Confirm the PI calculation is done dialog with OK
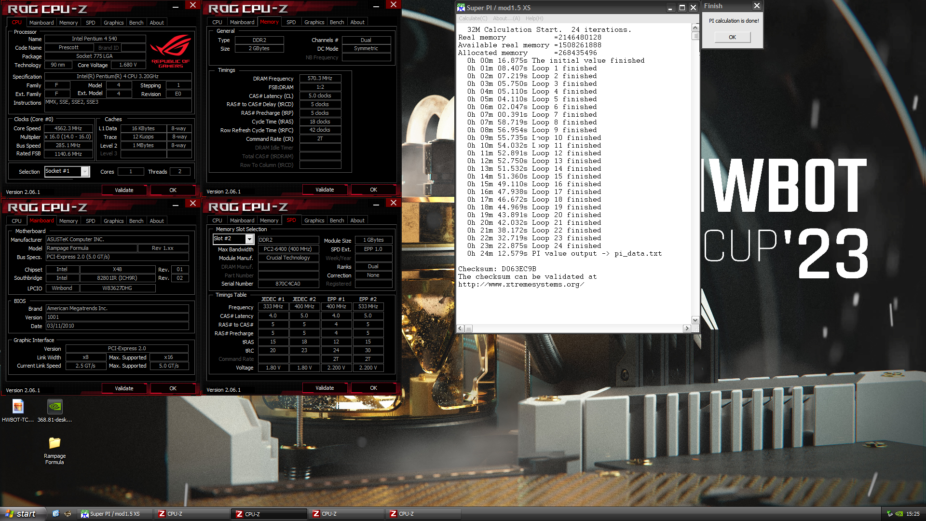Viewport: 926px width, 521px height. click(x=732, y=37)
